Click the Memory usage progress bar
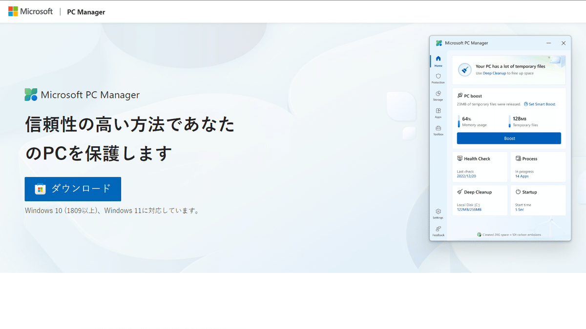This screenshot has width=586, height=329. pos(459,121)
